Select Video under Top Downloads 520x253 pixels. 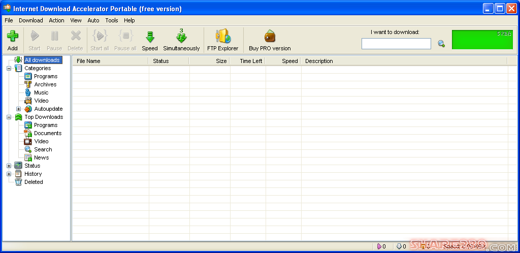41,141
